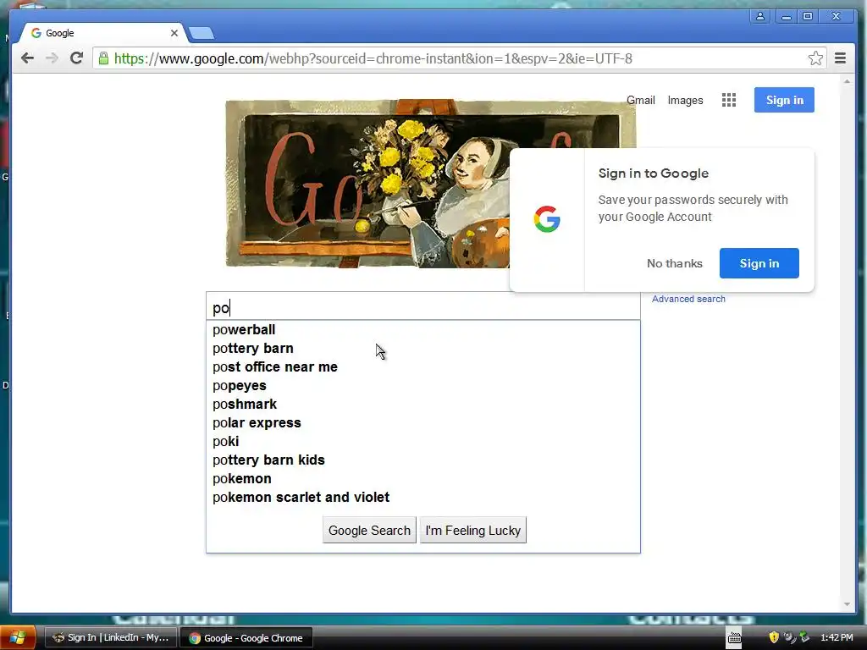Click the Google Search button

pos(369,530)
